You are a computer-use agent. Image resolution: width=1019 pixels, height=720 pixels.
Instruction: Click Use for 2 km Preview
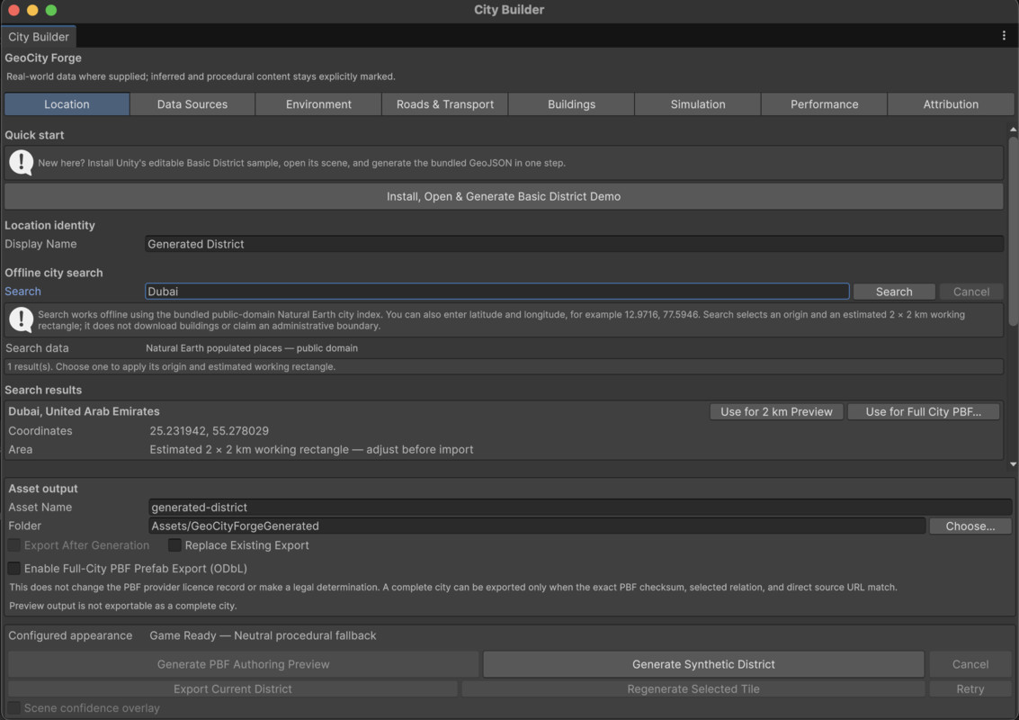tap(776, 411)
